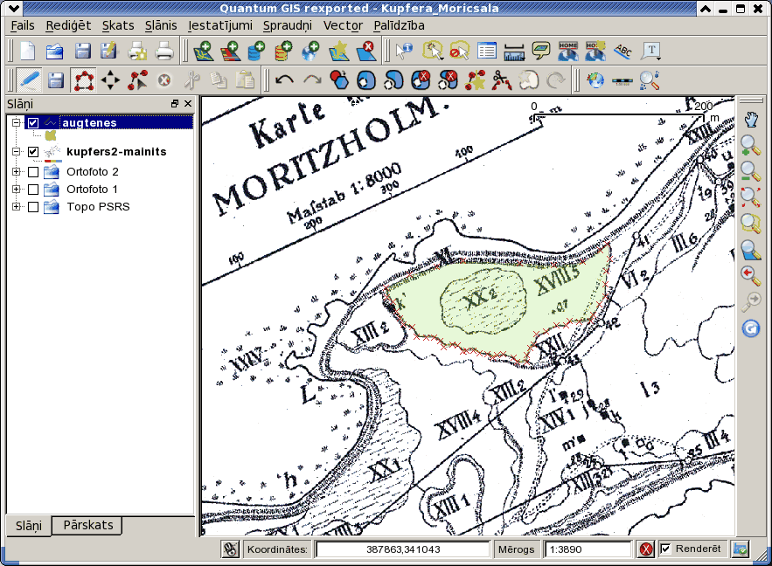Click the zoom to full extent icon

tap(751, 197)
